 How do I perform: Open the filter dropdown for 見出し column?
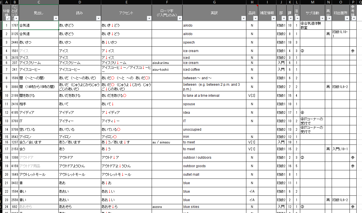(56, 18)
